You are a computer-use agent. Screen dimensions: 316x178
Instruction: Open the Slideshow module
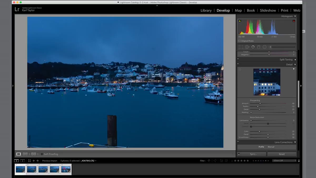tap(268, 11)
